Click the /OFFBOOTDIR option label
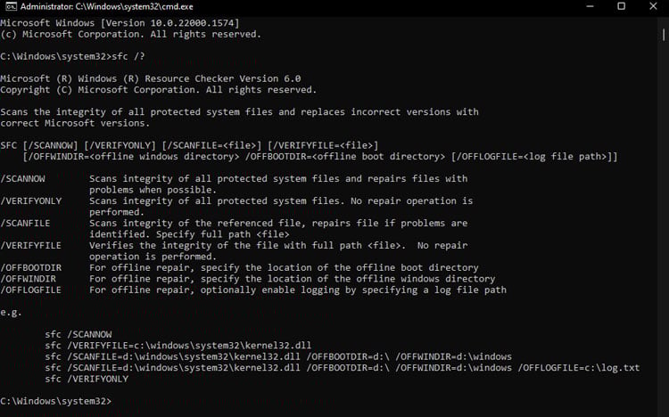Viewport: 669px width, 417px height. tap(30, 267)
